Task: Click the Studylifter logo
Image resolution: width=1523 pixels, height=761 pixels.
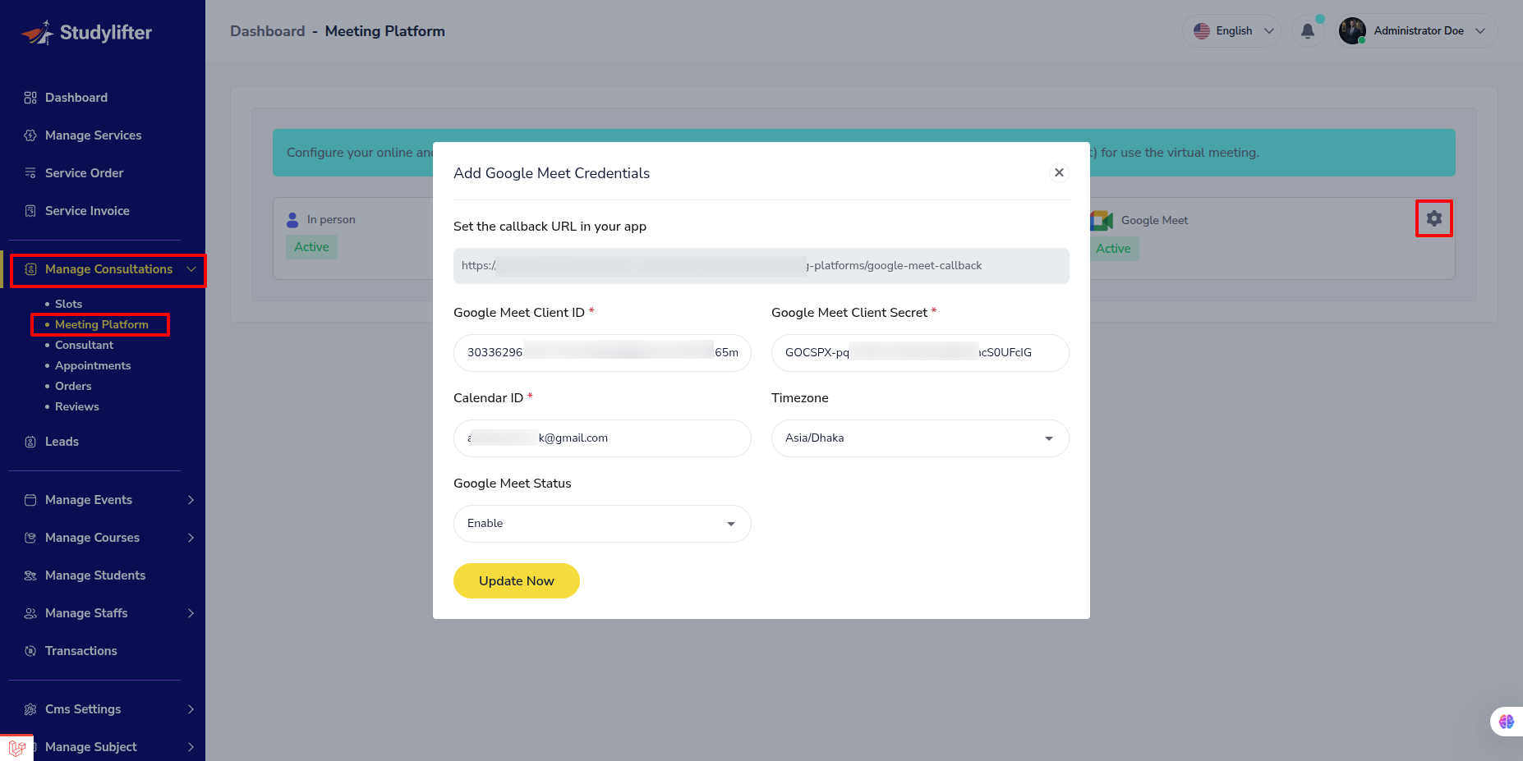Action: pos(86,32)
